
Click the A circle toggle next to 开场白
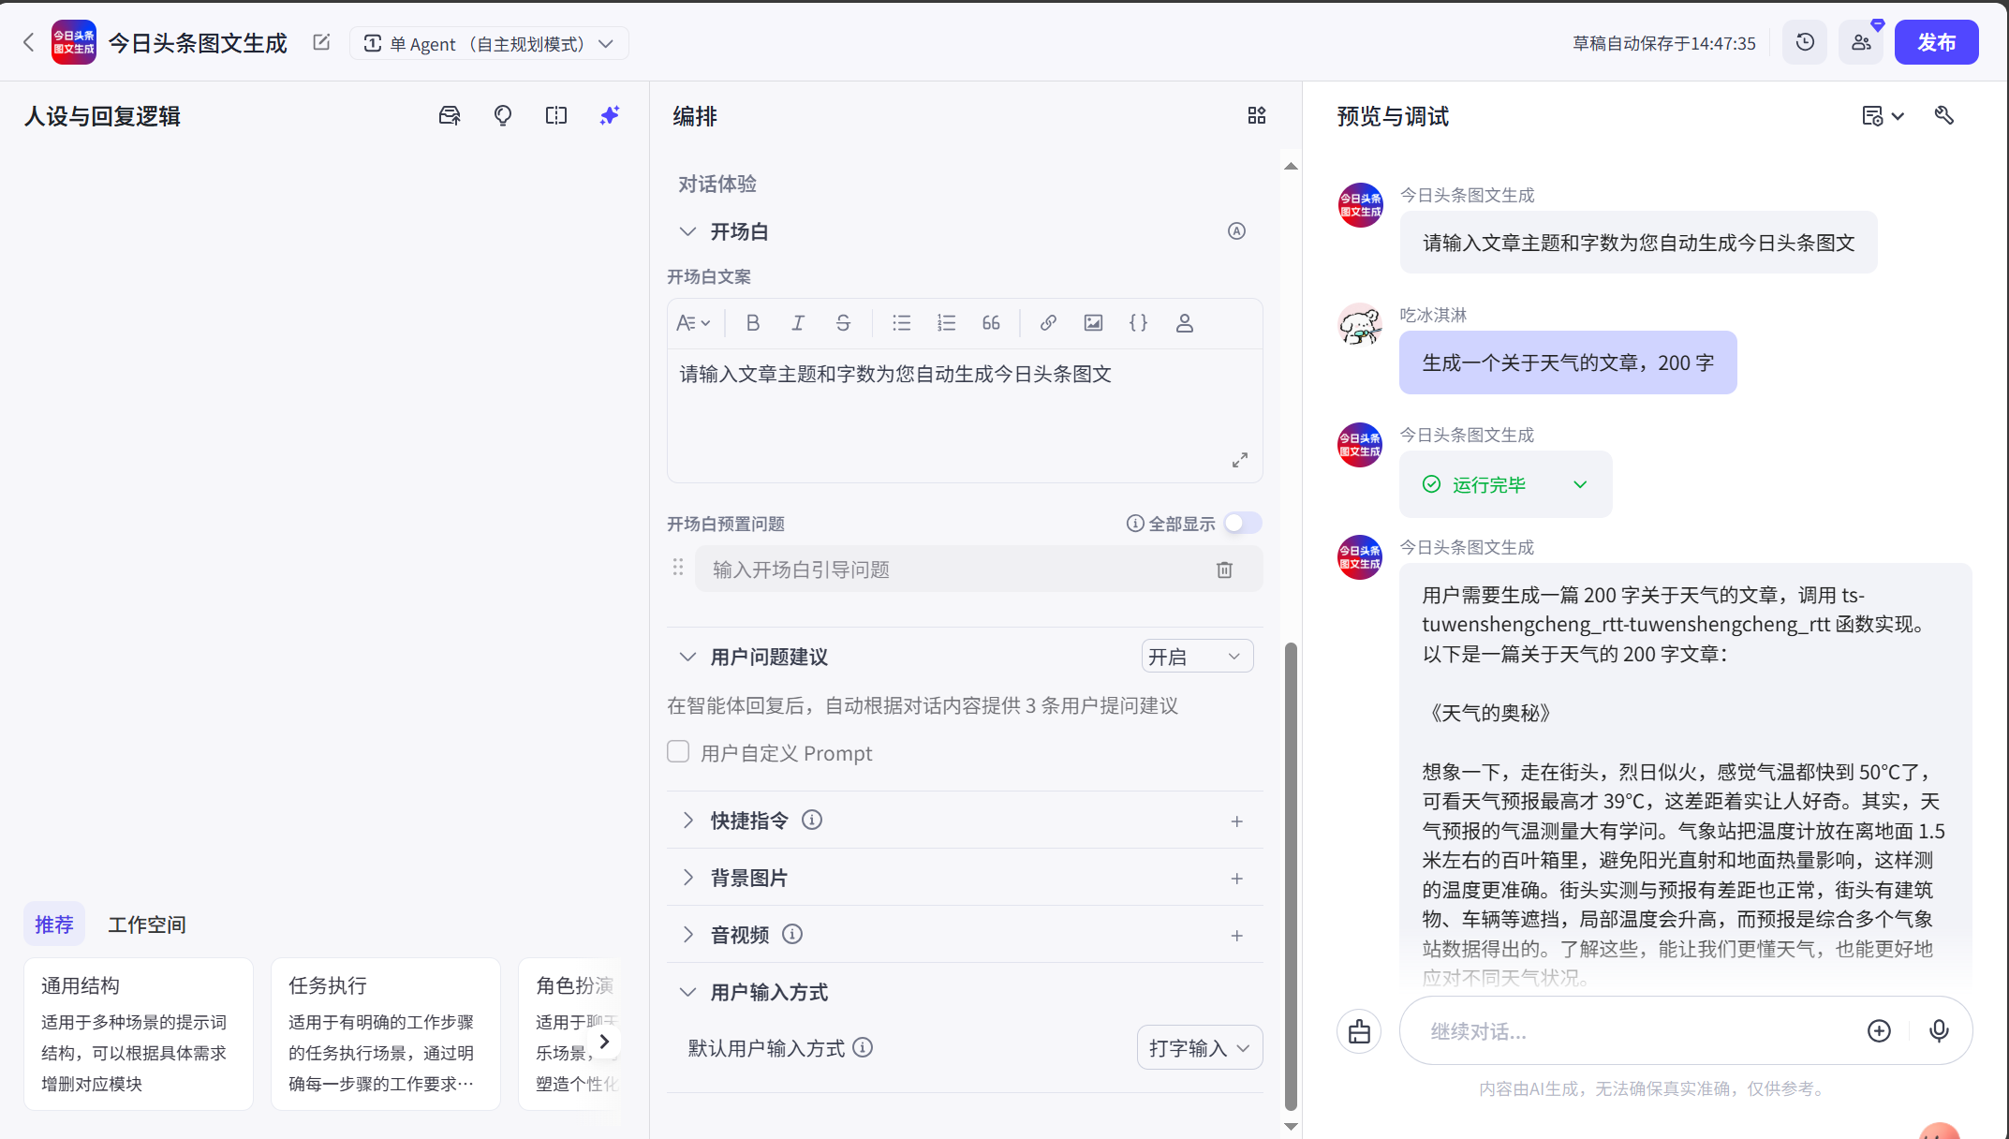coord(1236,230)
